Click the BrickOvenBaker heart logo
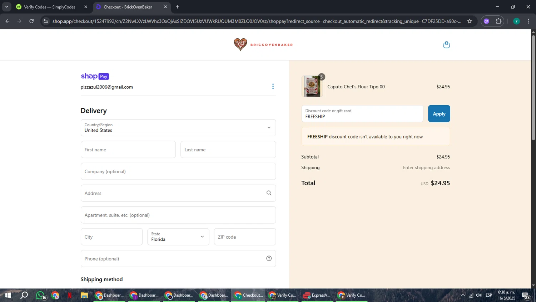 coord(240,45)
